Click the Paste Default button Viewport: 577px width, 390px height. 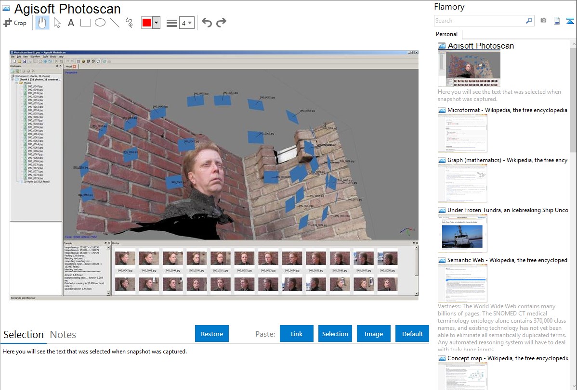point(412,334)
